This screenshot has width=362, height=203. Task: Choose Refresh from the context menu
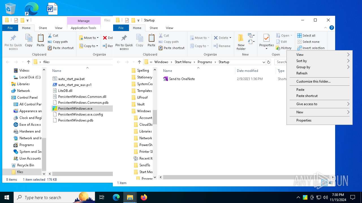(320, 73)
